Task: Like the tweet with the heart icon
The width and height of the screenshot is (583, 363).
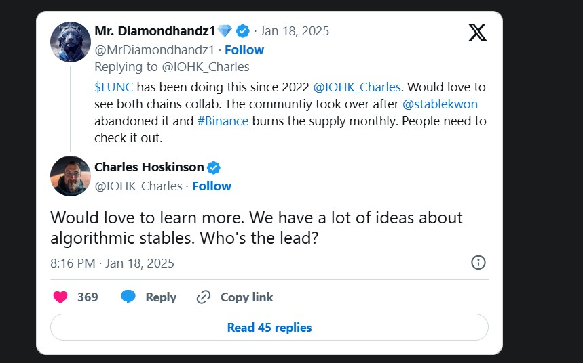Action: pyautogui.click(x=60, y=297)
